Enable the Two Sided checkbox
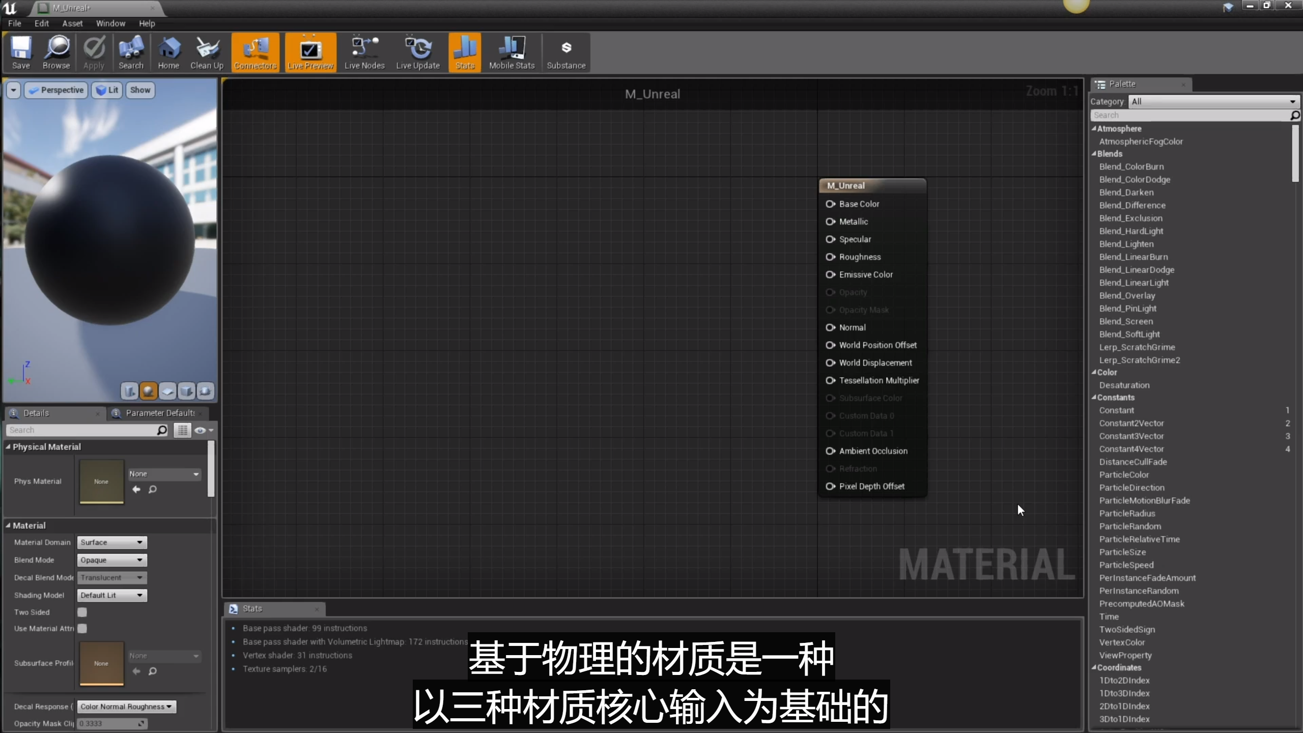This screenshot has width=1303, height=733. 82,612
